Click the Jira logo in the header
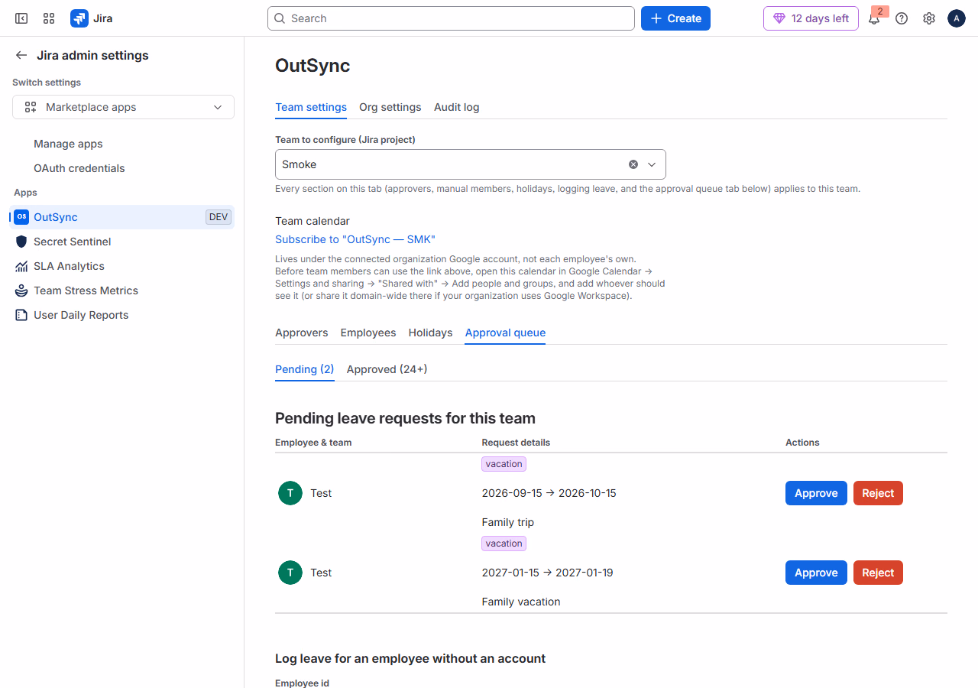Screen dimensions: 978x688 tap(92, 18)
